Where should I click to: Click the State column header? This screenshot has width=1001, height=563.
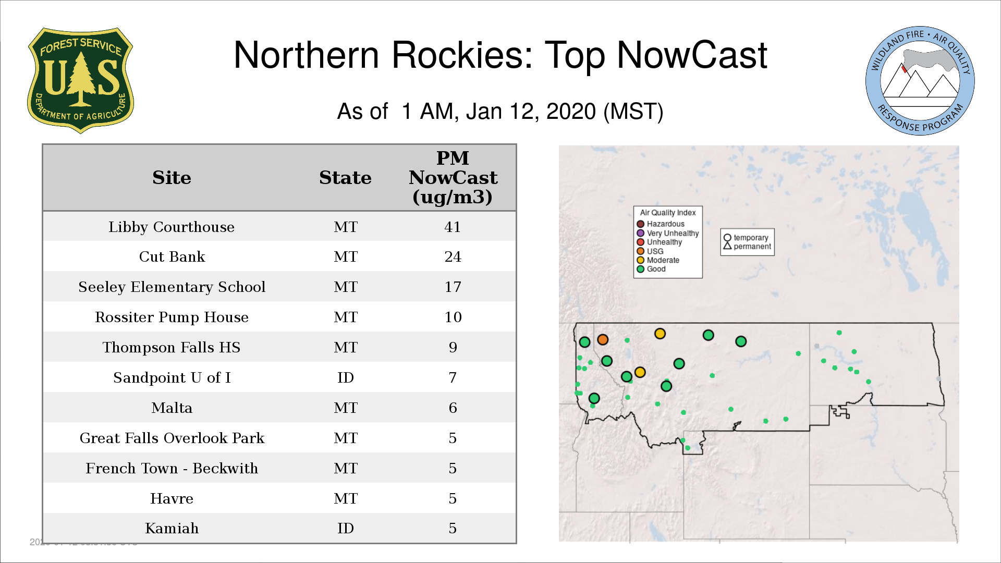(345, 178)
